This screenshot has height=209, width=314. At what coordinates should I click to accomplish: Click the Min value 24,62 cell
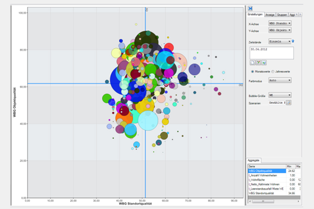pos(290,171)
